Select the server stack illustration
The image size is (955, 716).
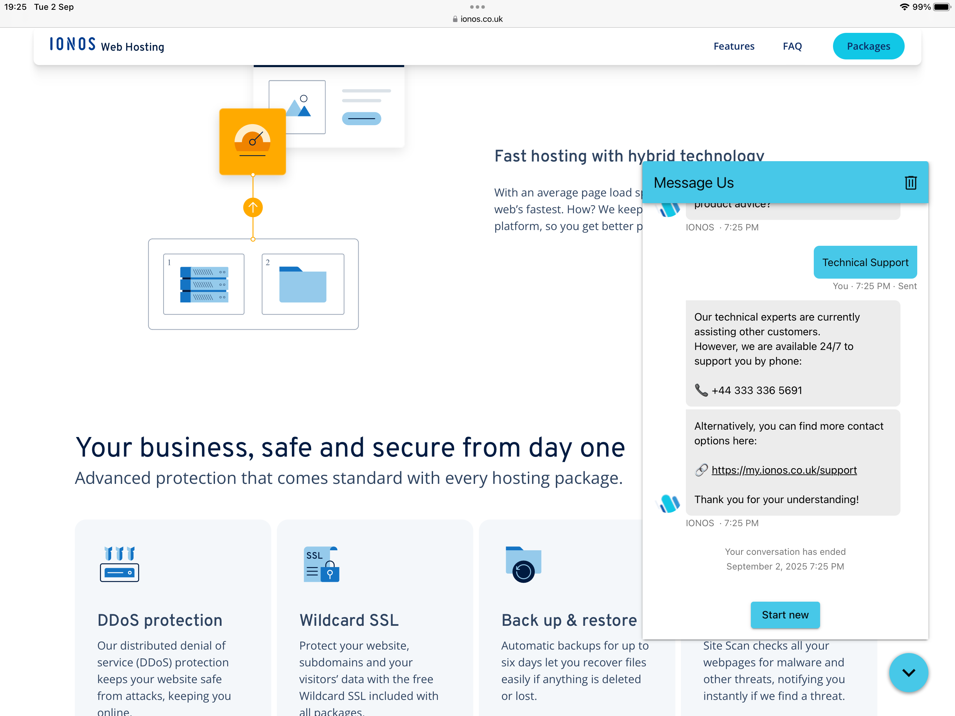[204, 284]
